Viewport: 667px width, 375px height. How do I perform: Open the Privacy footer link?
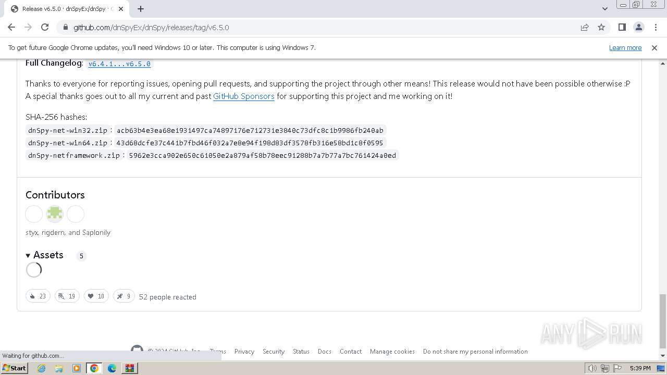click(244, 352)
